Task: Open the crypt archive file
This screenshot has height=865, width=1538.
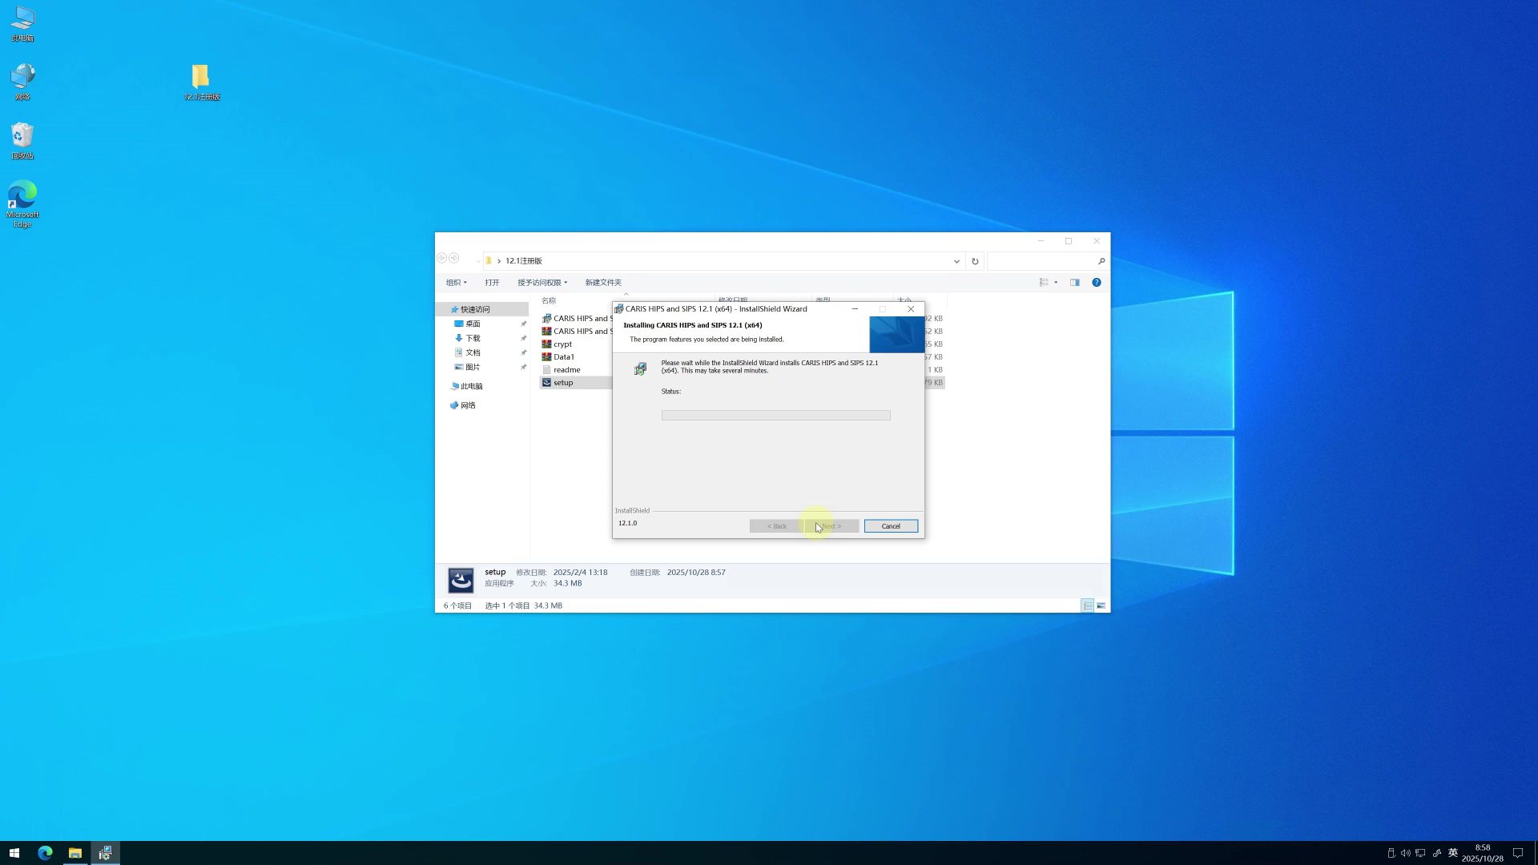Action: [562, 344]
